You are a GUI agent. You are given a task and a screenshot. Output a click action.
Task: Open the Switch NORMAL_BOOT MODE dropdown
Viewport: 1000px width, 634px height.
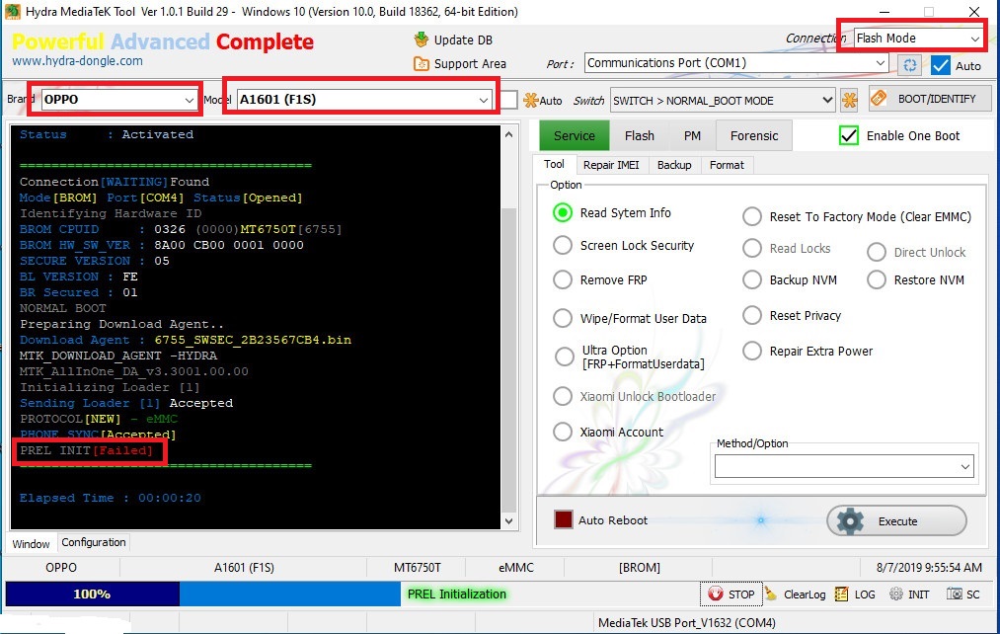(x=723, y=100)
